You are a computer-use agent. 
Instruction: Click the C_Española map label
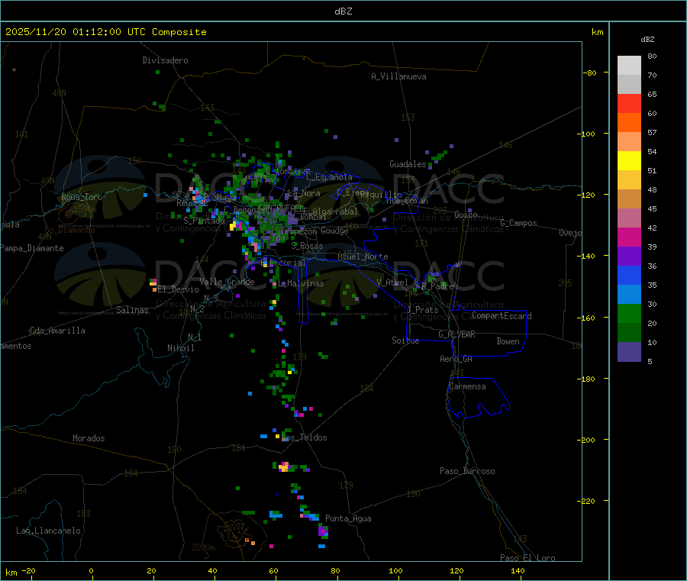[x=329, y=177]
